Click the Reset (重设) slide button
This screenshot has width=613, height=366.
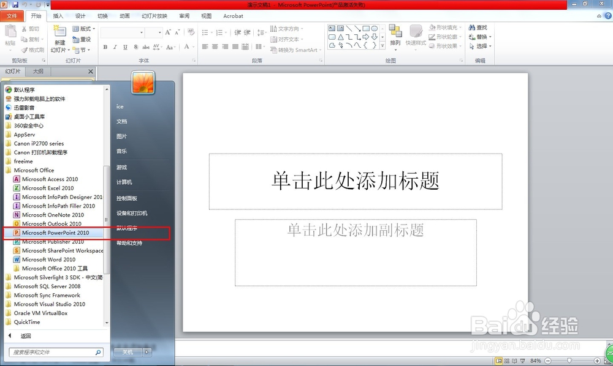coord(82,39)
